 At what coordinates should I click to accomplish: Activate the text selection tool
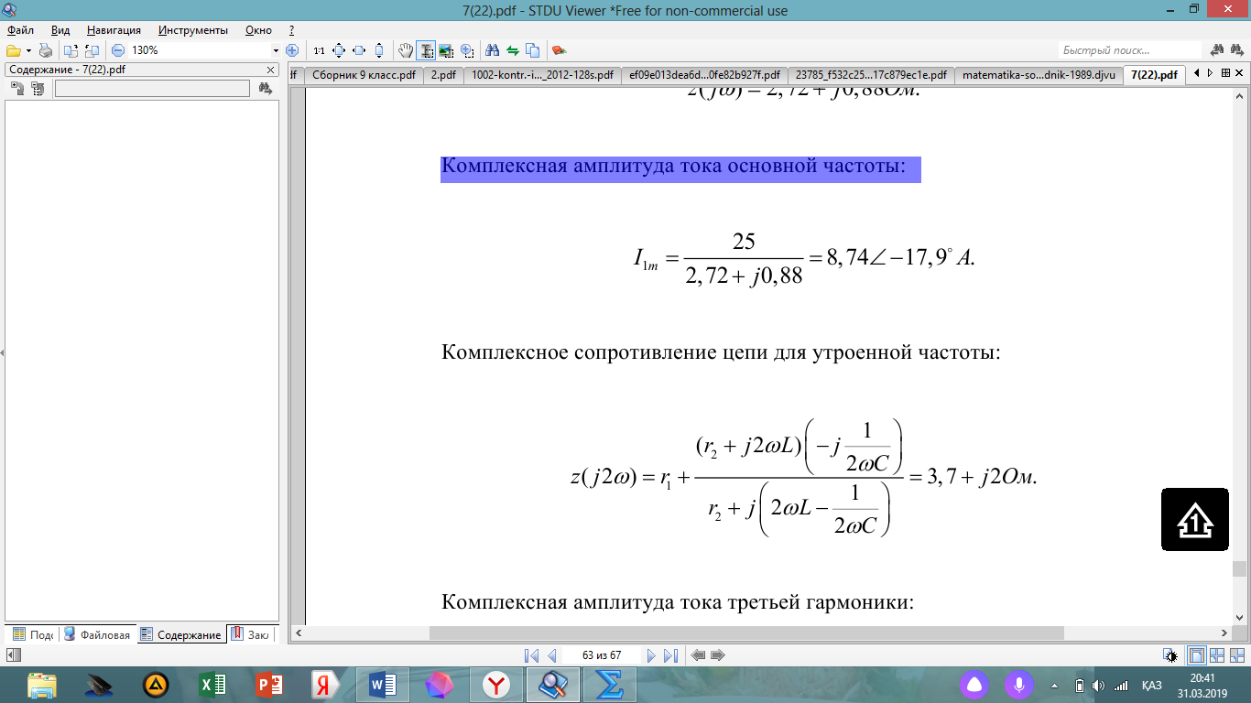pos(426,50)
